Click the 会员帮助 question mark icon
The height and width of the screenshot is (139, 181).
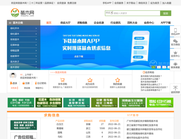tap(144, 72)
